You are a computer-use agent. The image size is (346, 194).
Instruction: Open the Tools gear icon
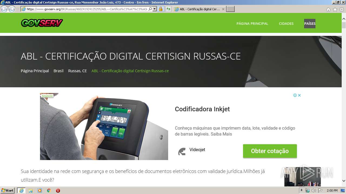tap(342, 9)
